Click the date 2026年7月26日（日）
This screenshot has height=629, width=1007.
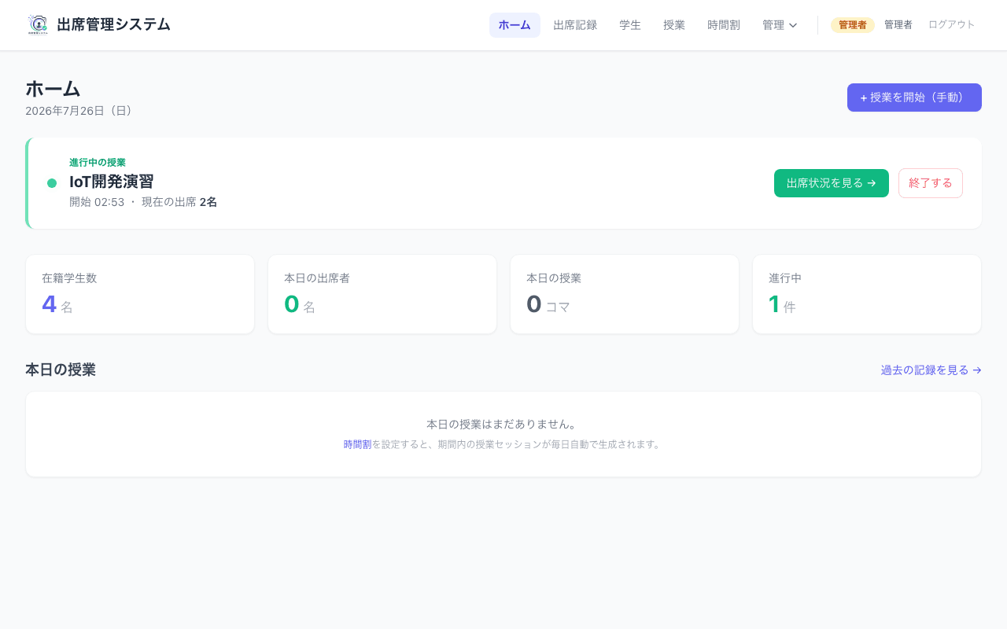(x=81, y=111)
